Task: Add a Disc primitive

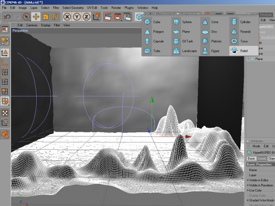Action: [x=214, y=32]
